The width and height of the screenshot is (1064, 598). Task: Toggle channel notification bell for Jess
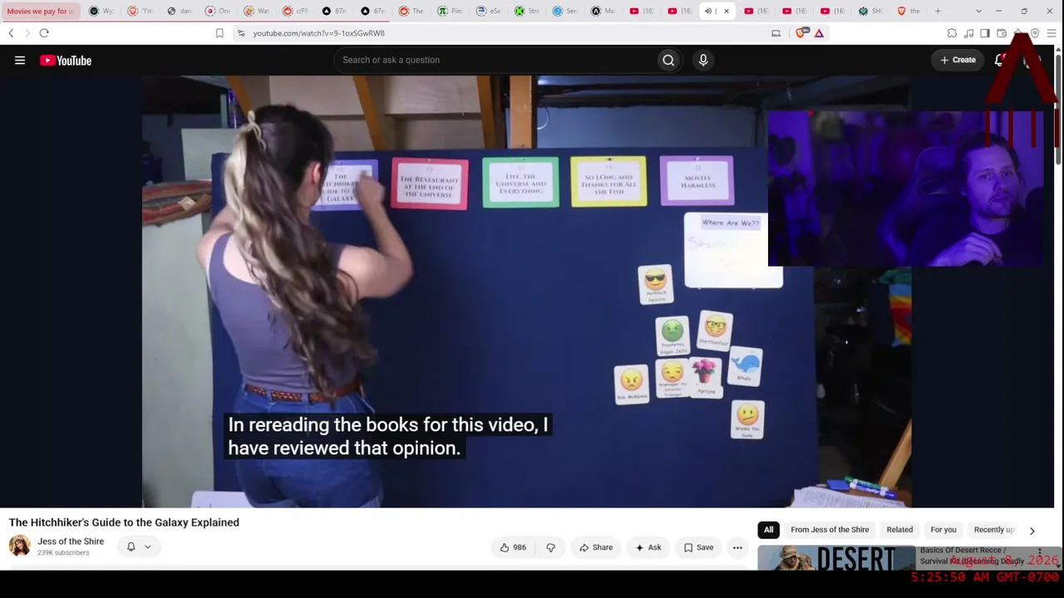coord(131,547)
